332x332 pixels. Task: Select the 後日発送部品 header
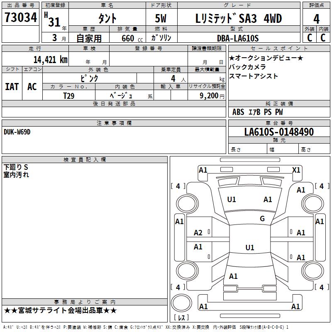114,103
